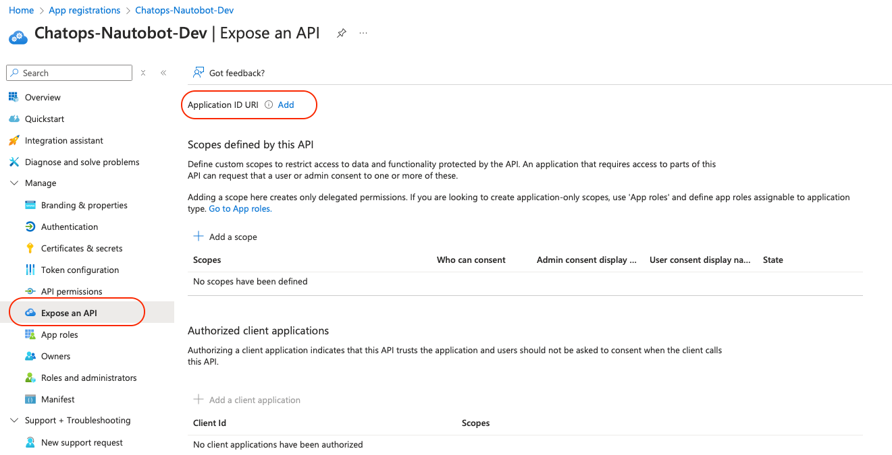Click the App roles grid icon
Image resolution: width=892 pixels, height=455 pixels.
30,334
